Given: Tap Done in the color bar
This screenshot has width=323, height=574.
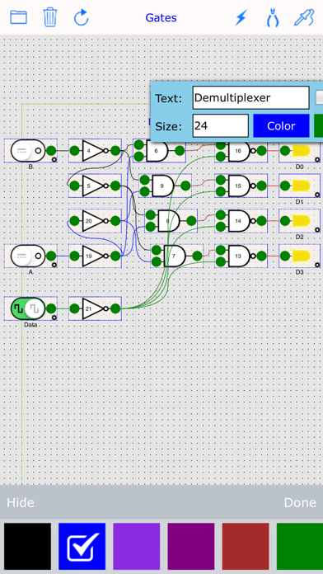Looking at the screenshot, I should tap(300, 502).
